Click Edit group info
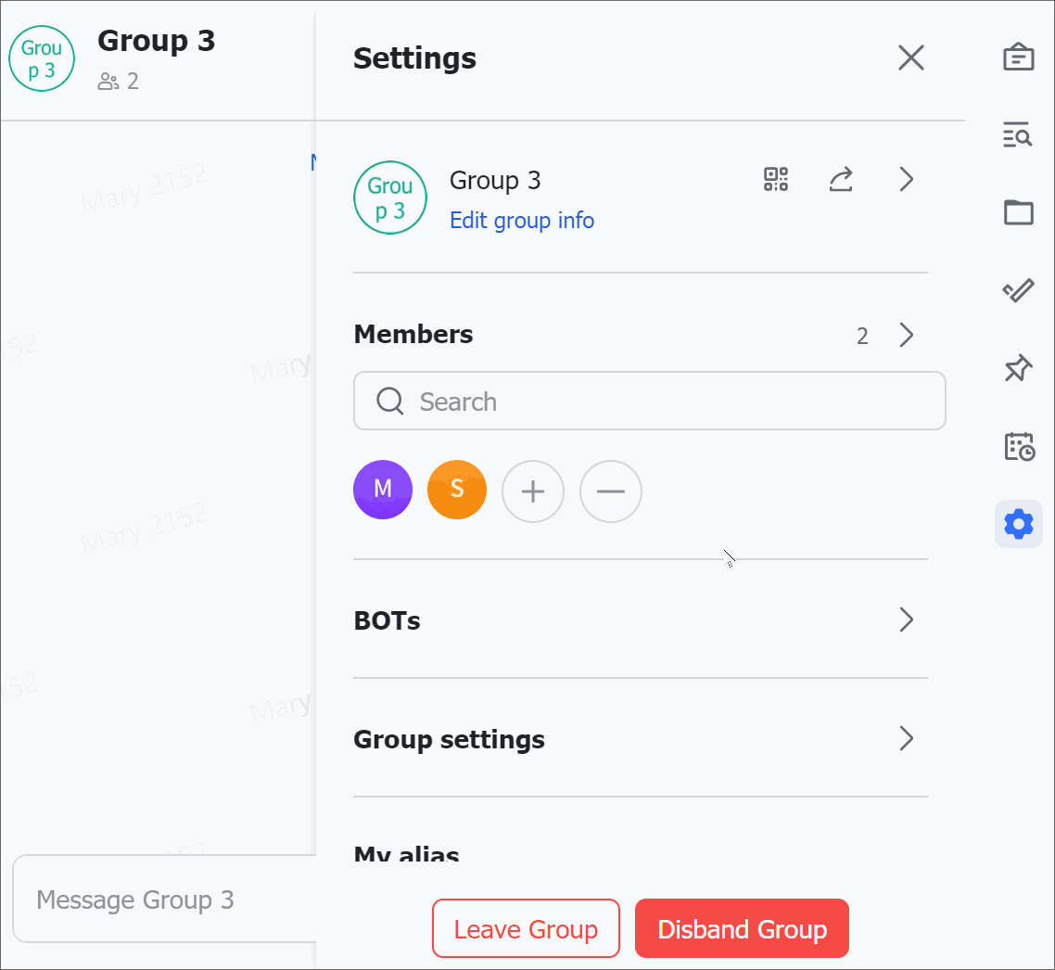The image size is (1055, 970). (521, 220)
